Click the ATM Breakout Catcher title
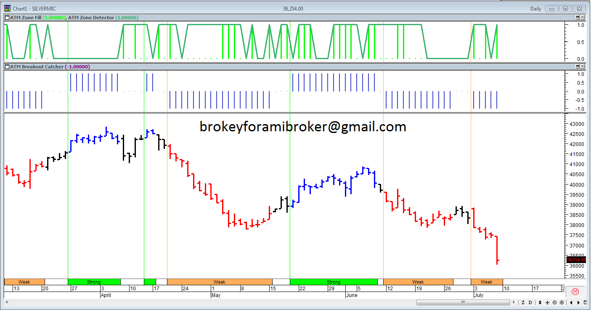The height and width of the screenshot is (310, 591). tap(37, 67)
